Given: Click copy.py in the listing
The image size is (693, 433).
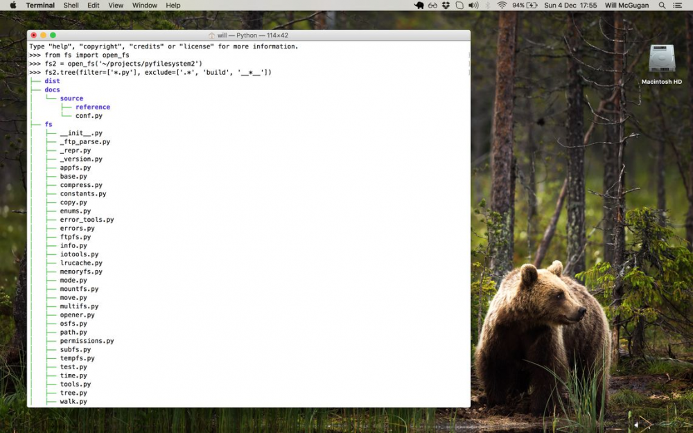Looking at the screenshot, I should pos(73,202).
